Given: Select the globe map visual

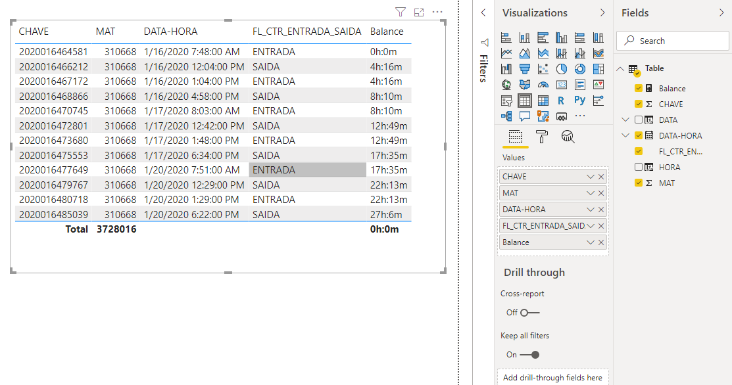Looking at the screenshot, I should coord(506,84).
